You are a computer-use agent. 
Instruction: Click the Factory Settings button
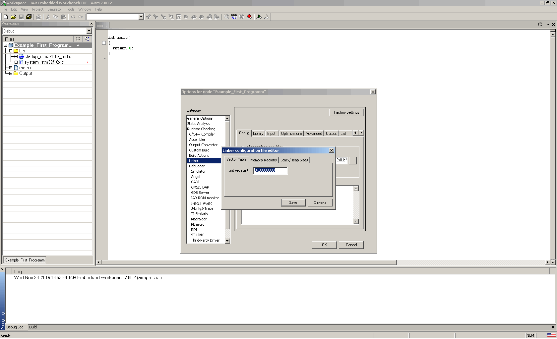tap(346, 112)
